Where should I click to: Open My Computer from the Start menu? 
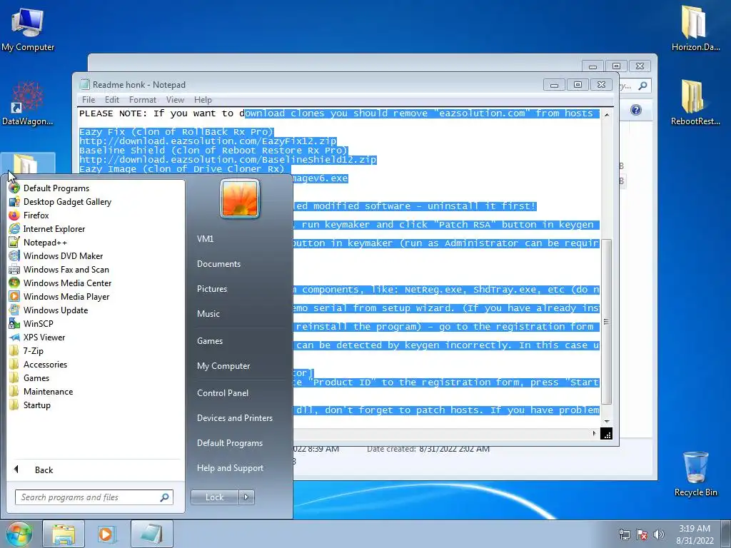[x=223, y=366]
